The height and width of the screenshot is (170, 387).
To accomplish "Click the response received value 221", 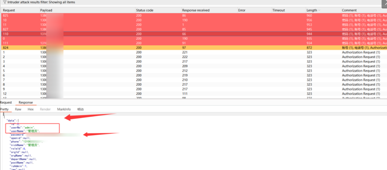I will pyautogui.click(x=185, y=52).
